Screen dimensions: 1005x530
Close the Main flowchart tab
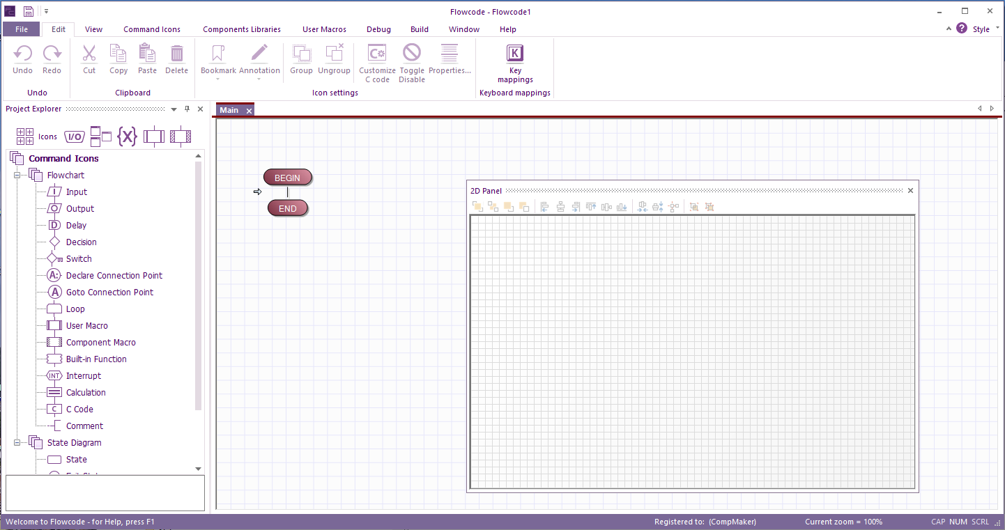click(249, 111)
